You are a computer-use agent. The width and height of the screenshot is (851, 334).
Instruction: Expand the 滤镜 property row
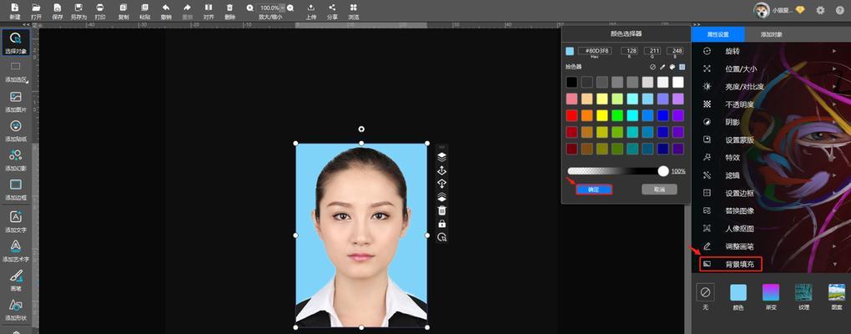coord(771,175)
